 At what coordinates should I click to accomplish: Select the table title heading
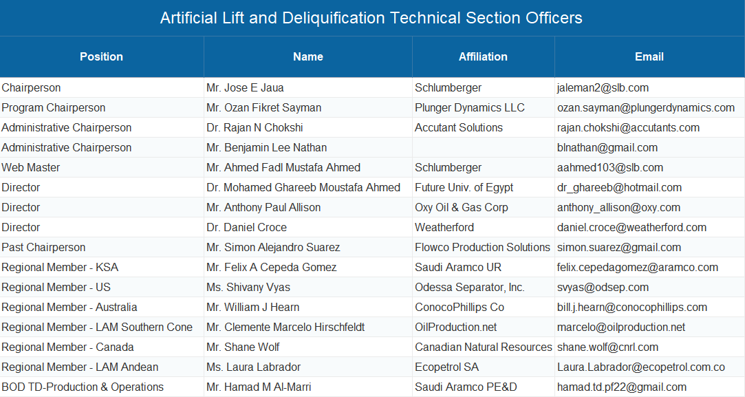371,18
